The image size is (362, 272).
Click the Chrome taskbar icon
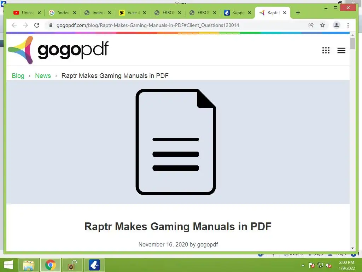click(51, 265)
